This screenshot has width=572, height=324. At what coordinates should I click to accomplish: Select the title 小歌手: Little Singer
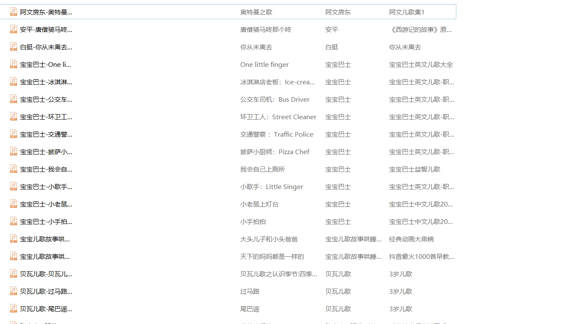pyautogui.click(x=271, y=187)
